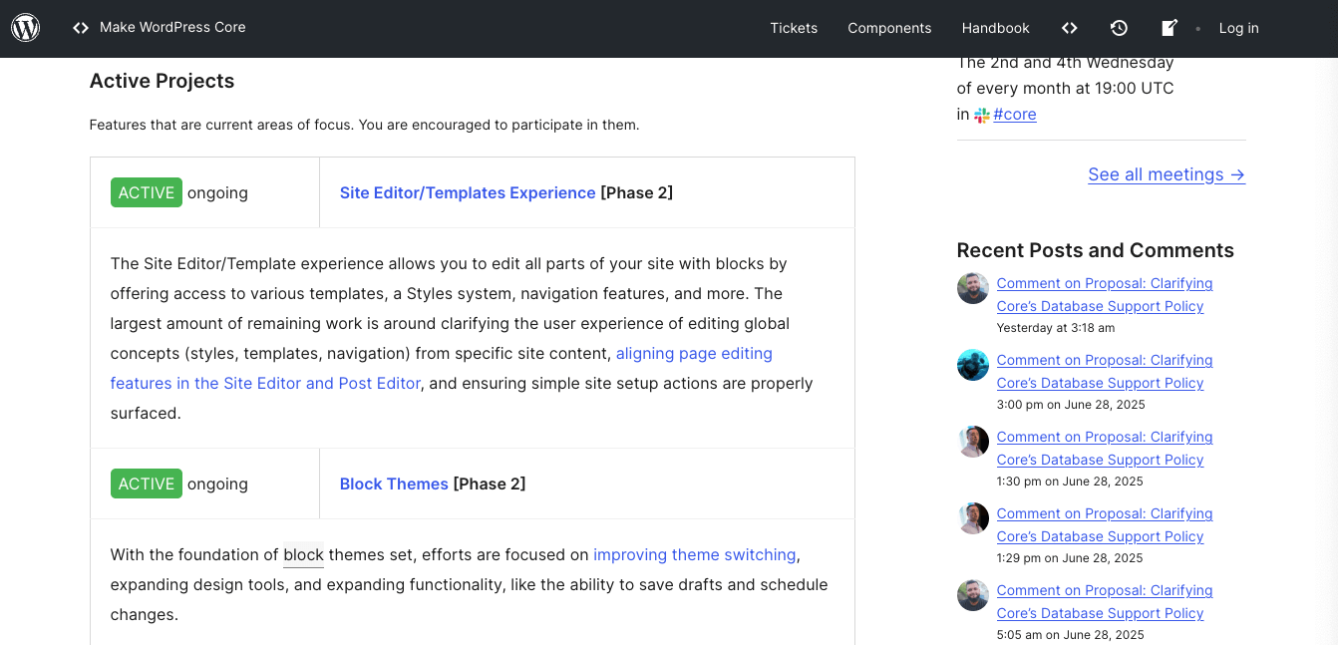Open the code browser icon after Handbook

(x=1070, y=28)
